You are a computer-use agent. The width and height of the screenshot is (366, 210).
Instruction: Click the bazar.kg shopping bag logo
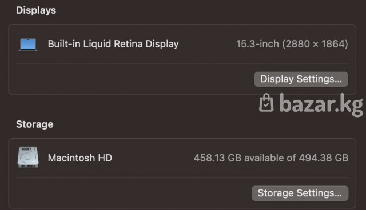pos(266,103)
